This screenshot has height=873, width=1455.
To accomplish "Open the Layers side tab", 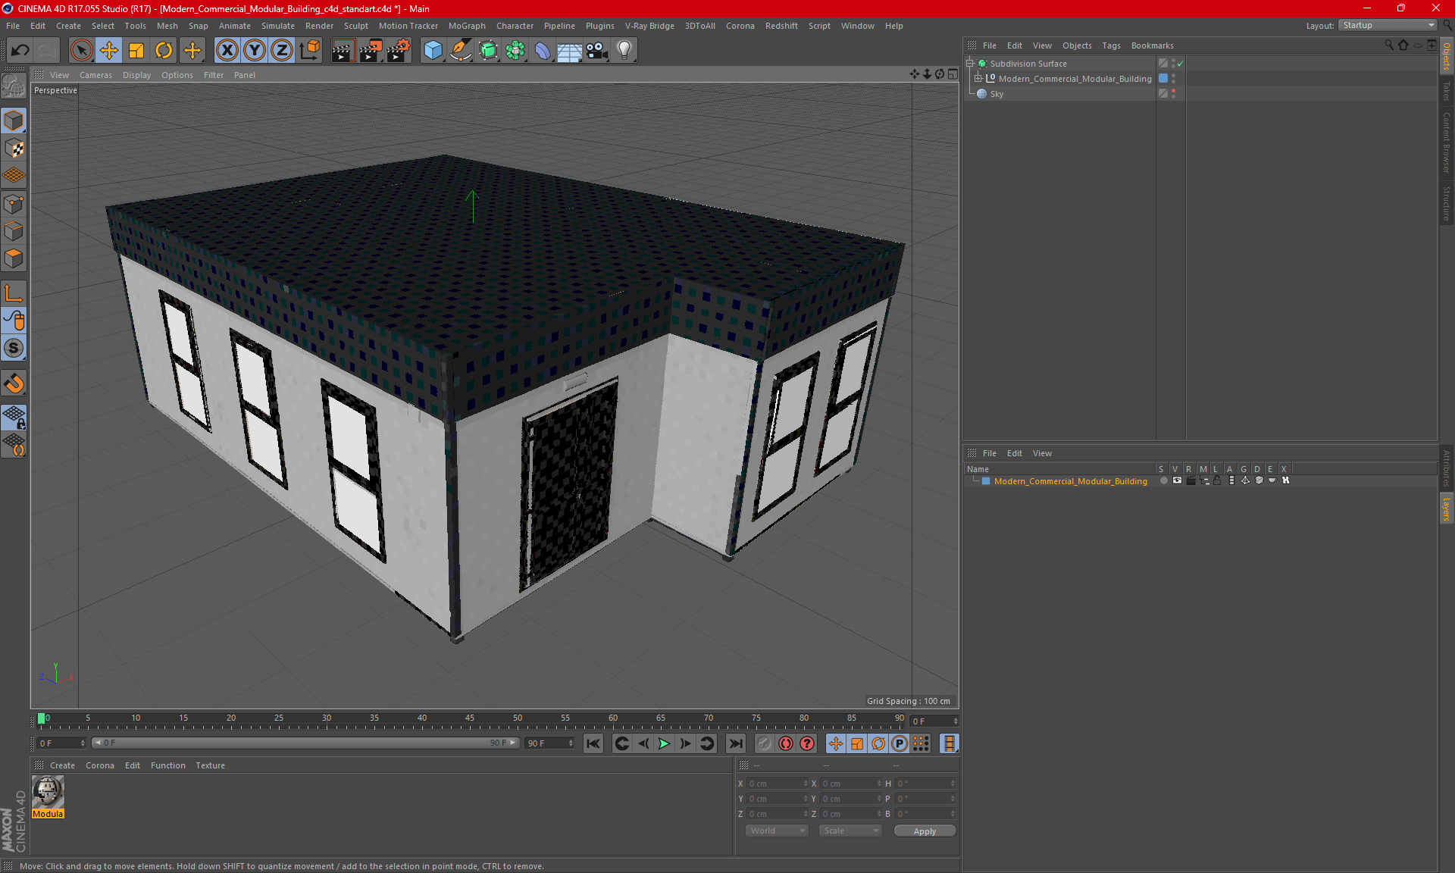I will coord(1447,508).
